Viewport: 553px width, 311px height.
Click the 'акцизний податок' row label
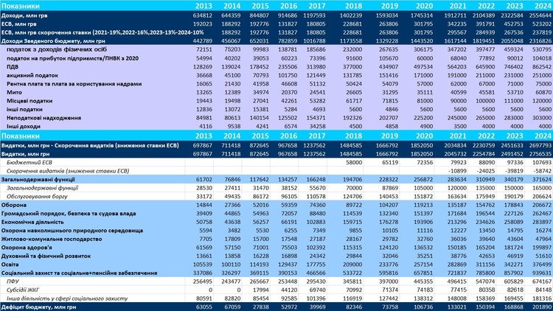[x=32, y=75]
